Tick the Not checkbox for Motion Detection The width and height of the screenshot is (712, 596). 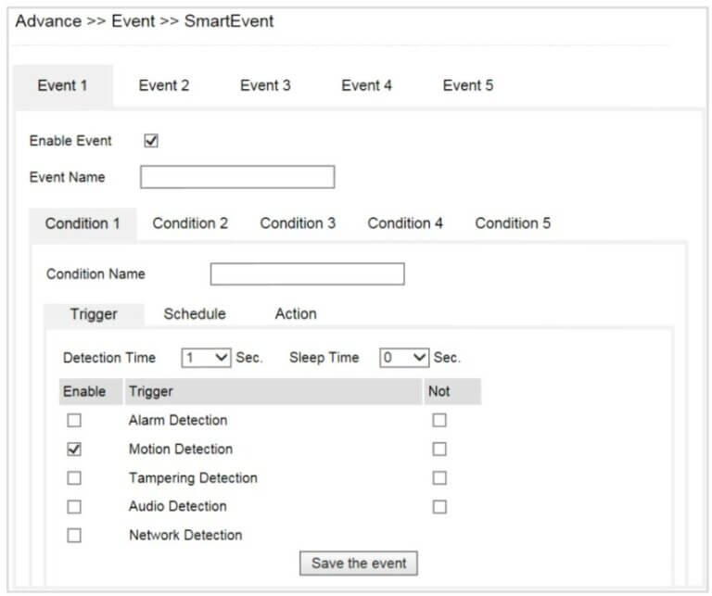(439, 450)
